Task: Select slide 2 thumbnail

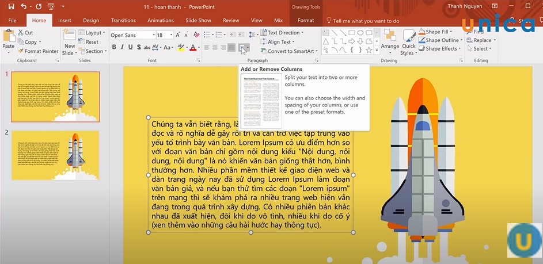Action: coord(55,155)
